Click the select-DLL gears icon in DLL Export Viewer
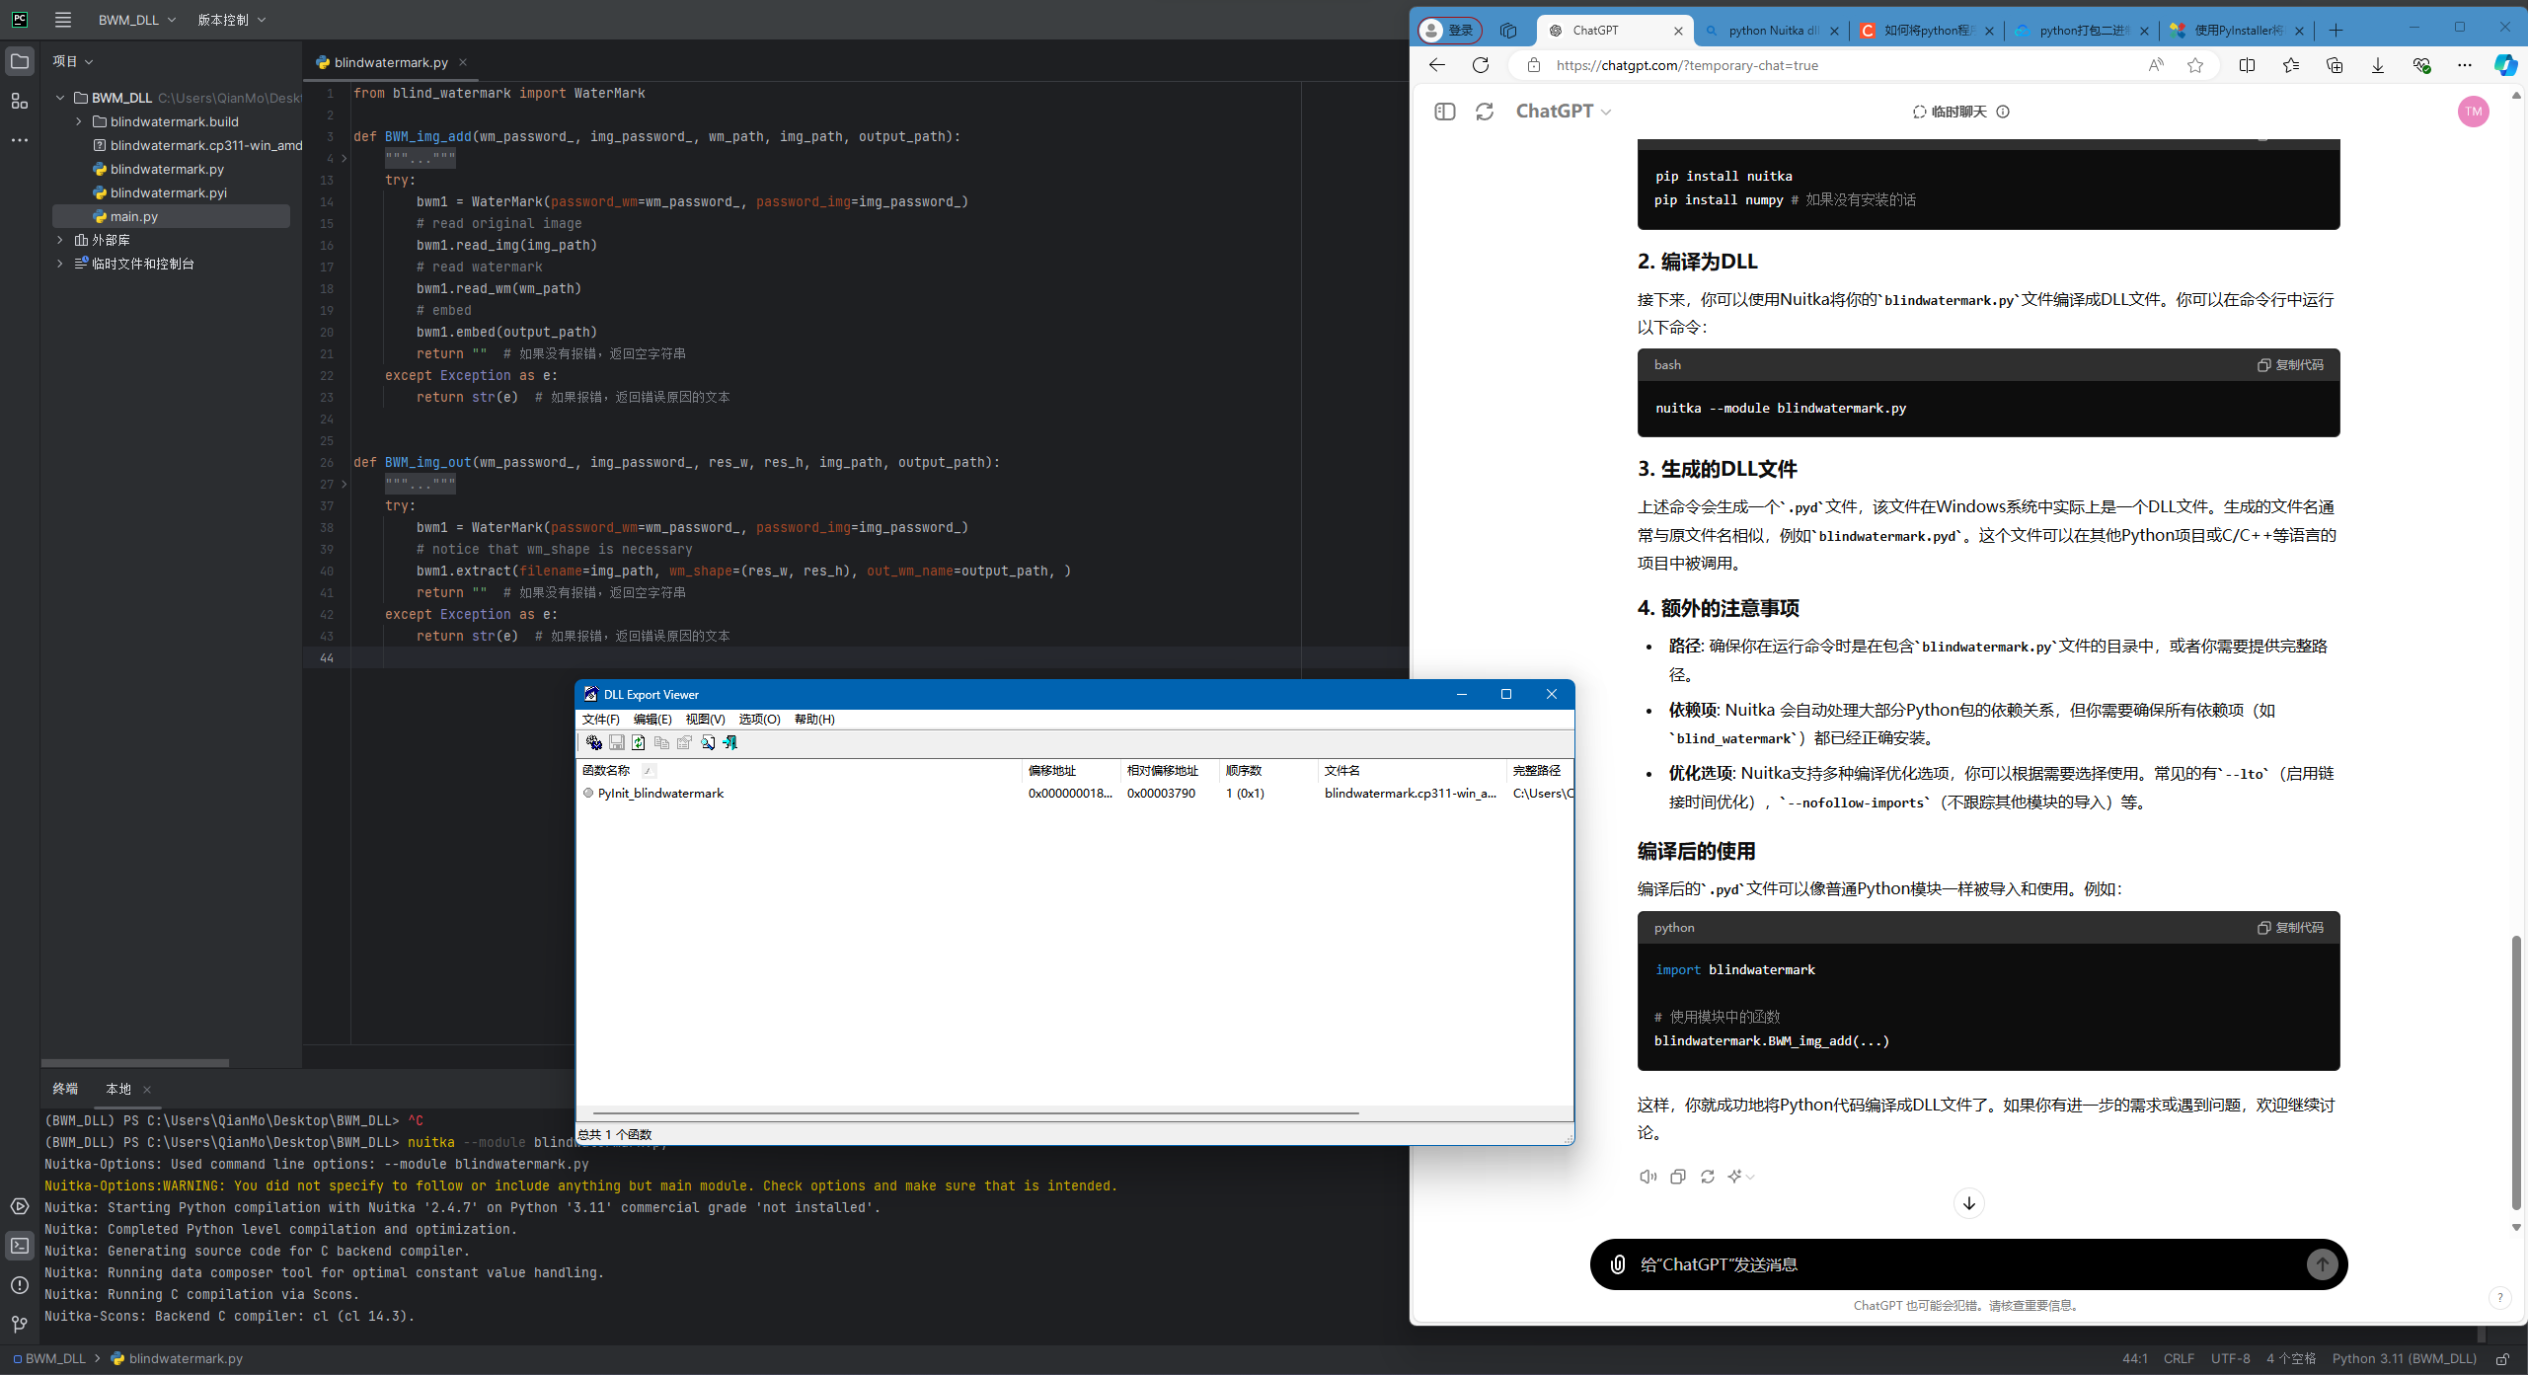 593,742
